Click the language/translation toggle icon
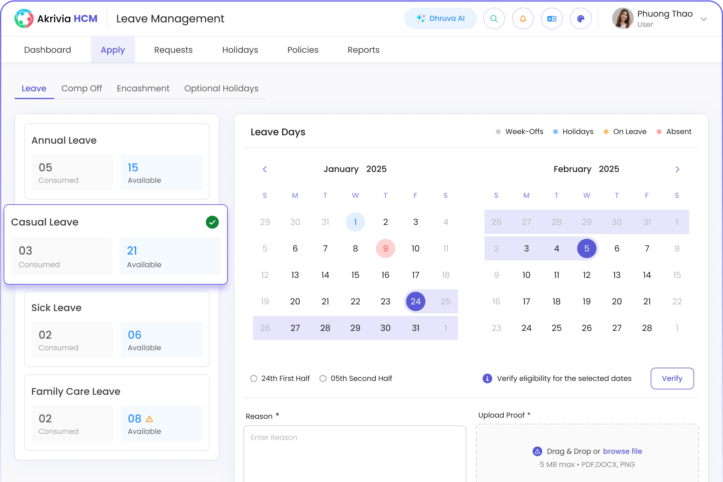The image size is (723, 482). click(552, 19)
